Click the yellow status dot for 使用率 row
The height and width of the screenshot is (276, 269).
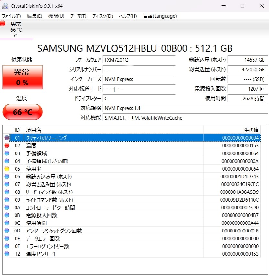click(x=7, y=169)
